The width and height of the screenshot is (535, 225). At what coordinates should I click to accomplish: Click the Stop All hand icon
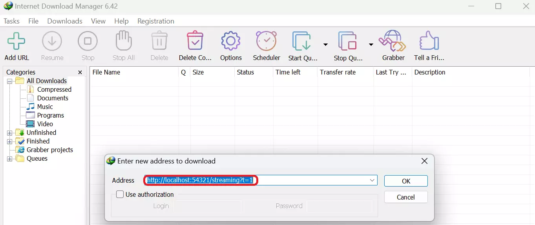tap(123, 41)
